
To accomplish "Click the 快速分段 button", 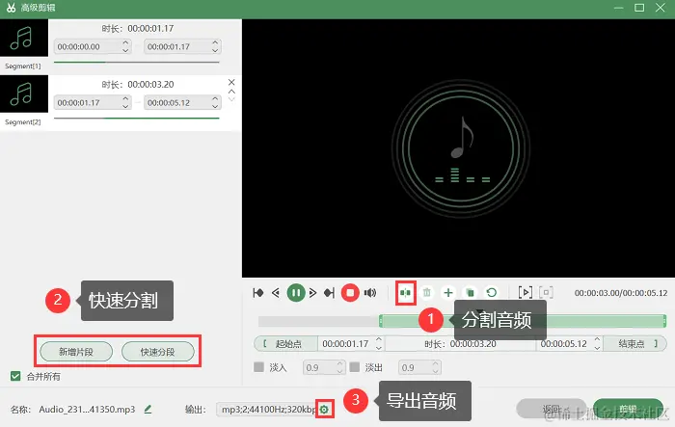I will tap(157, 352).
